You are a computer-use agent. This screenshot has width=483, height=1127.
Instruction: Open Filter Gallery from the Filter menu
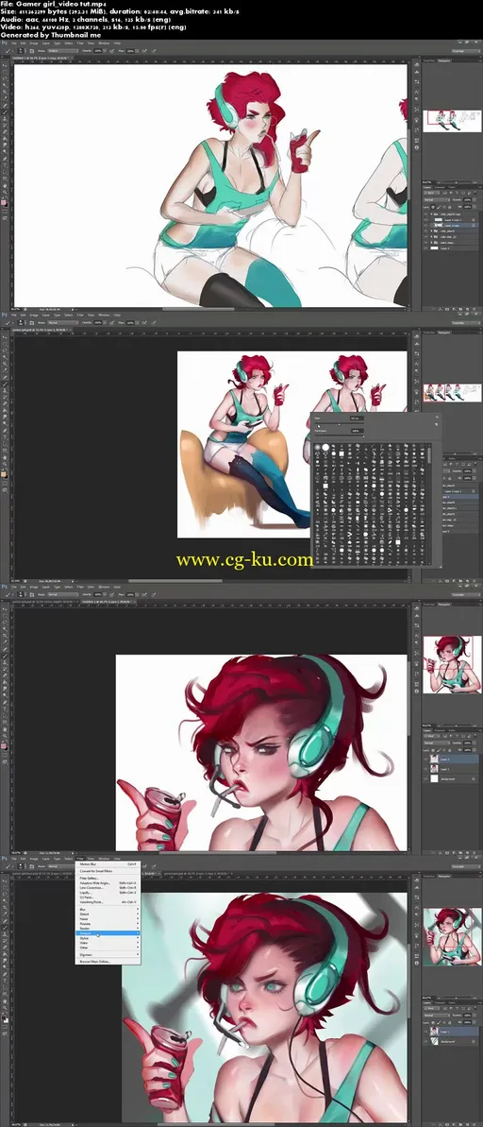[108, 879]
